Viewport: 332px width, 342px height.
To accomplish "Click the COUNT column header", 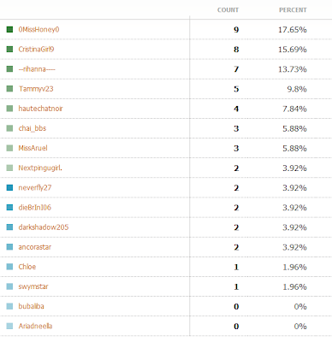I will (x=228, y=10).
